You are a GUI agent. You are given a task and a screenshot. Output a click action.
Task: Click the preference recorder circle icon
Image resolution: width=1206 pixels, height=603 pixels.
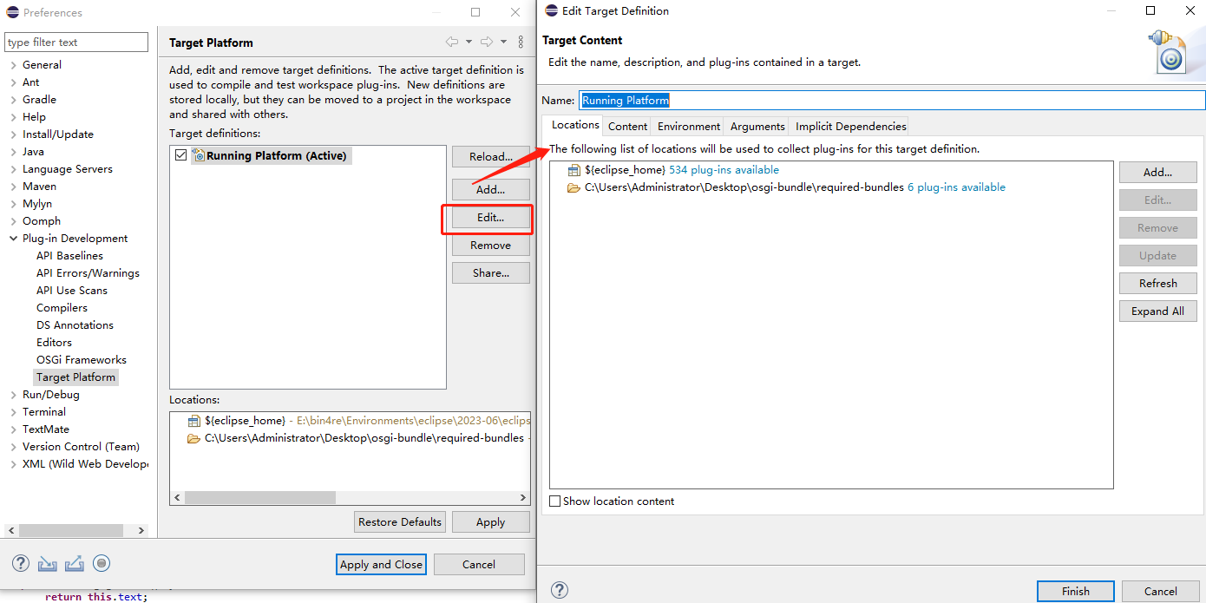102,564
